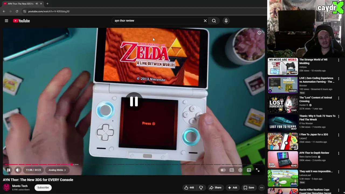345x194 pixels.
Task: Open options for Strange World of Wii Modding
Action: pos(339,60)
